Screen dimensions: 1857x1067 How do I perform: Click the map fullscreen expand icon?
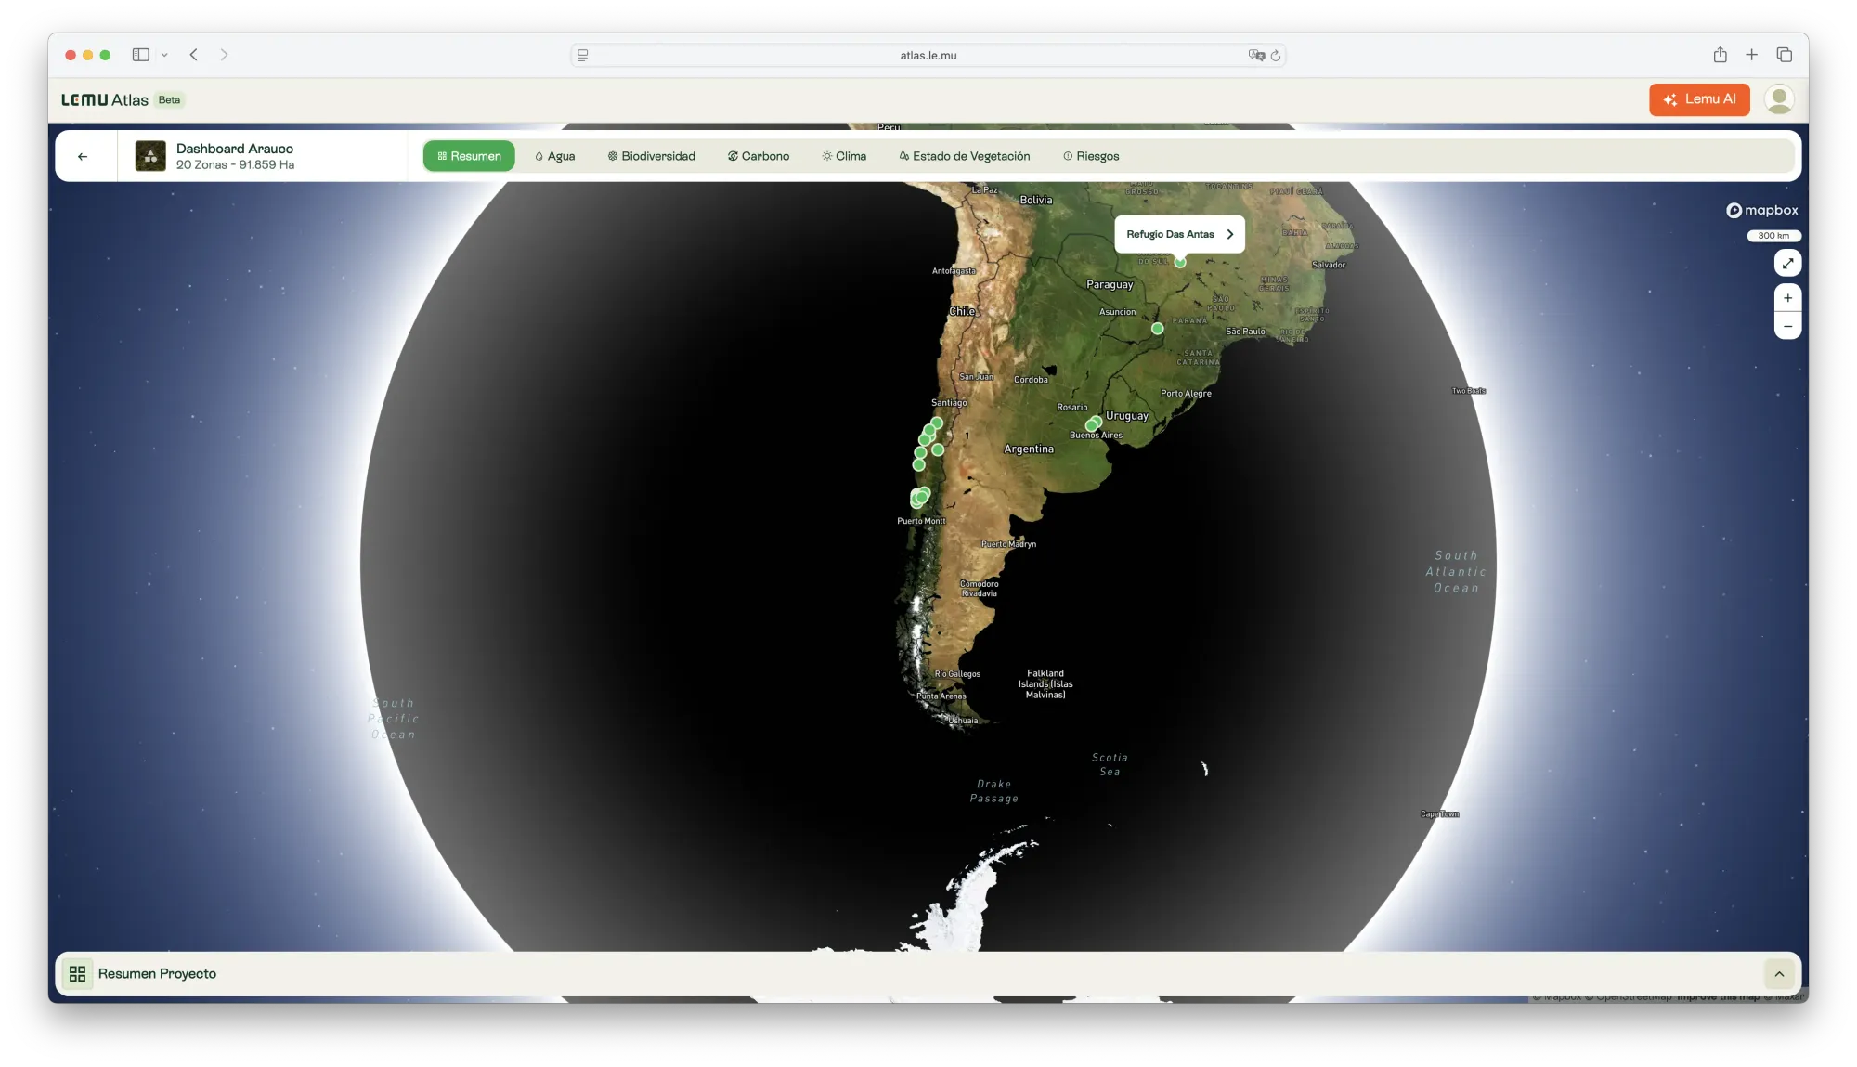(x=1787, y=263)
